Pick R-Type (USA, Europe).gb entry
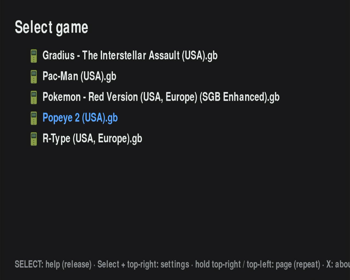The height and width of the screenshot is (280, 350). (92, 139)
